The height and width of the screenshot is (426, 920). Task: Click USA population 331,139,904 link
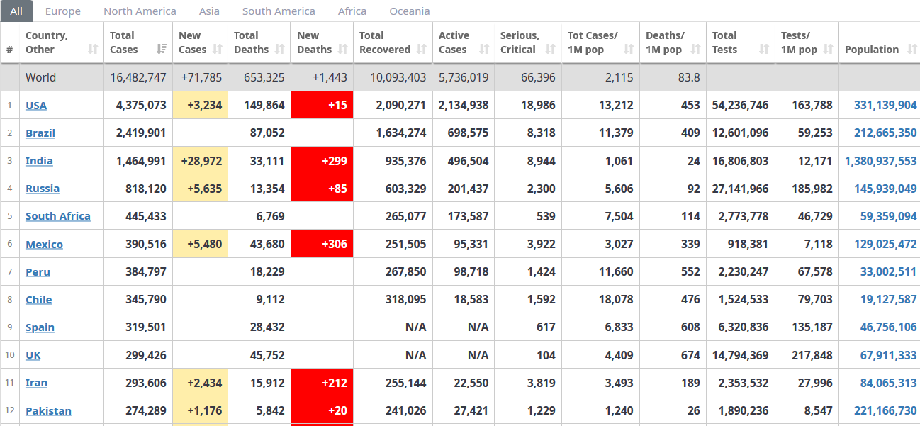click(x=885, y=106)
